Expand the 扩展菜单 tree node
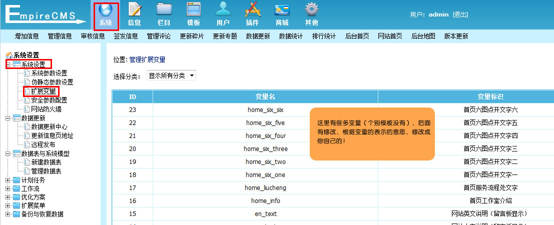This screenshot has height=225, width=554. (x=8, y=205)
